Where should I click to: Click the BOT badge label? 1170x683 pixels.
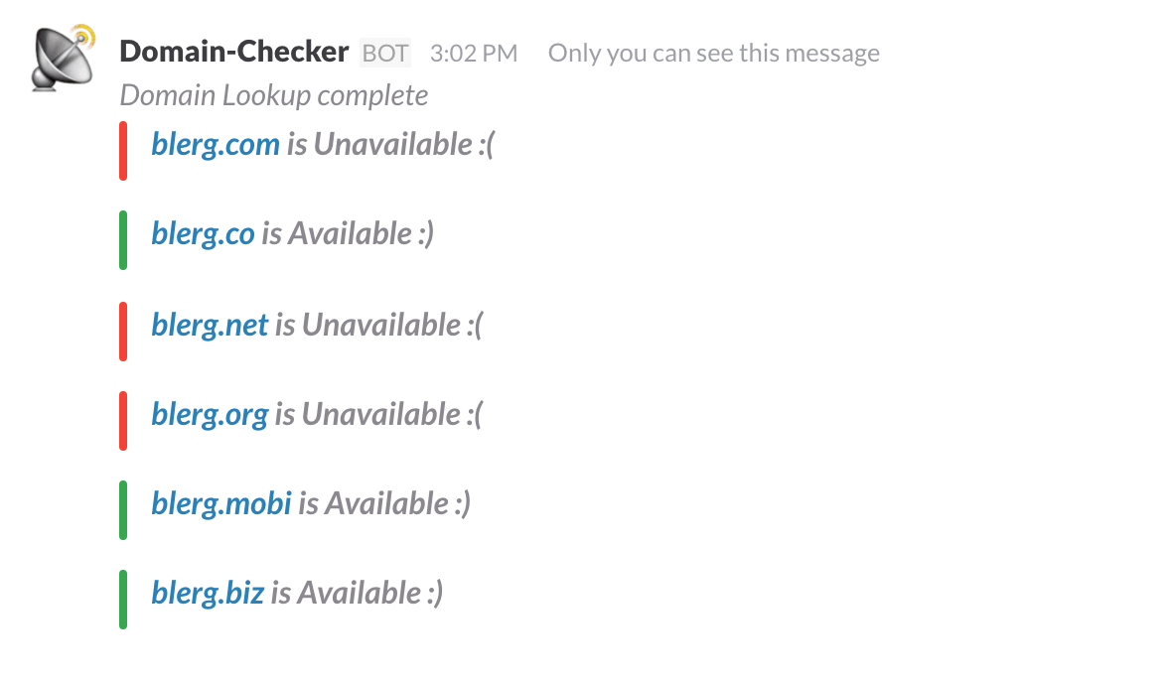(x=385, y=53)
